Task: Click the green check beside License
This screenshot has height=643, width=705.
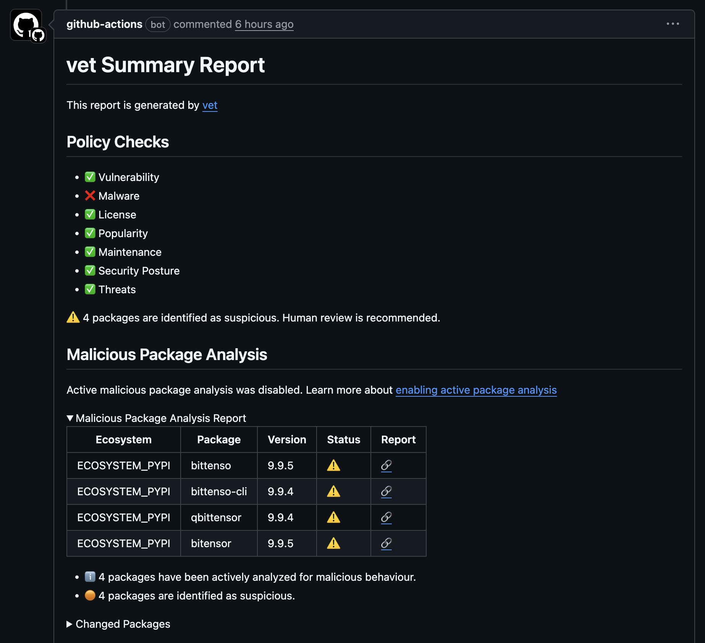Action: point(90,215)
